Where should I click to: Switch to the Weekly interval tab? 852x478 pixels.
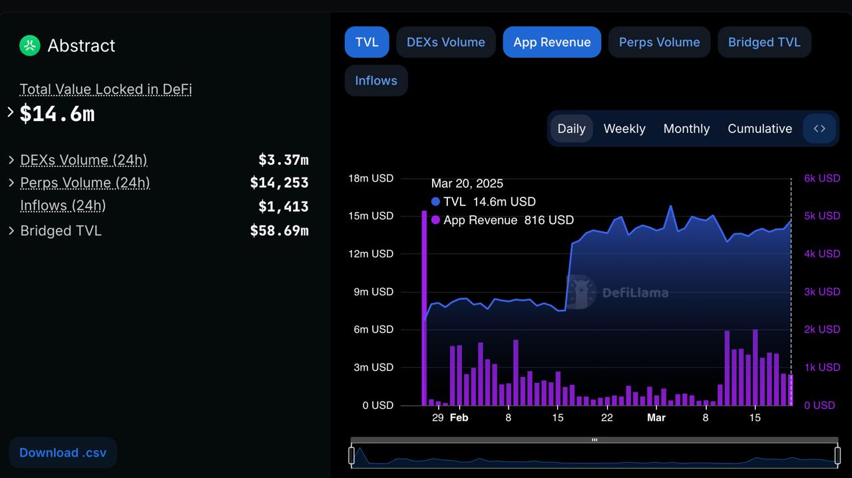[624, 128]
